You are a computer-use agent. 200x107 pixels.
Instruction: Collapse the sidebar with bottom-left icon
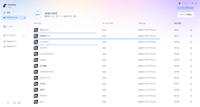tap(8, 103)
